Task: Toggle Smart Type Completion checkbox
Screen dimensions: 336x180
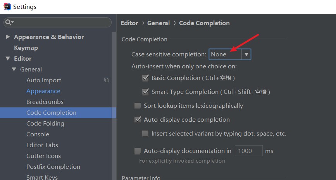Action: tap(146, 92)
